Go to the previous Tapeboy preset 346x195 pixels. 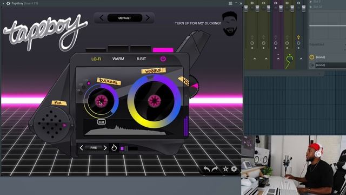[x=102, y=18]
